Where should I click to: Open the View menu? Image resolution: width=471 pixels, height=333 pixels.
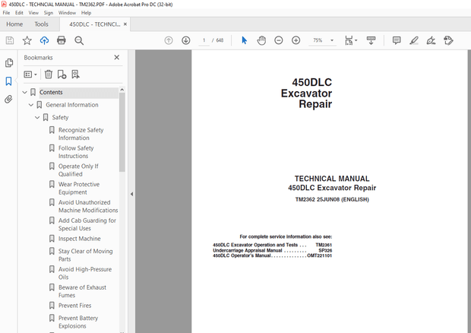(33, 13)
